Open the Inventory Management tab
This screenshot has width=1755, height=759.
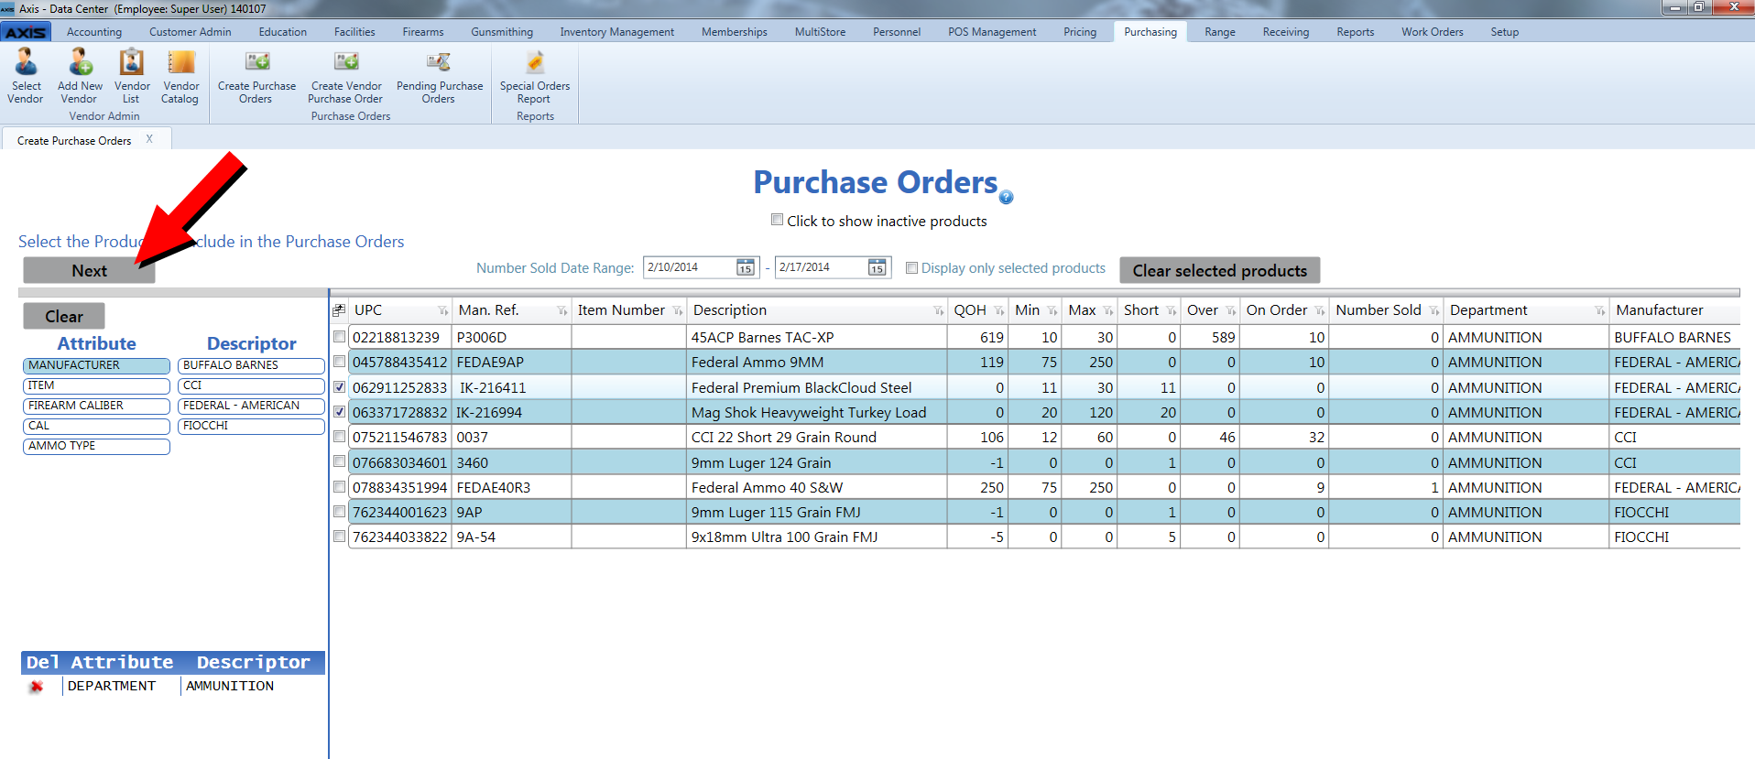(x=616, y=32)
